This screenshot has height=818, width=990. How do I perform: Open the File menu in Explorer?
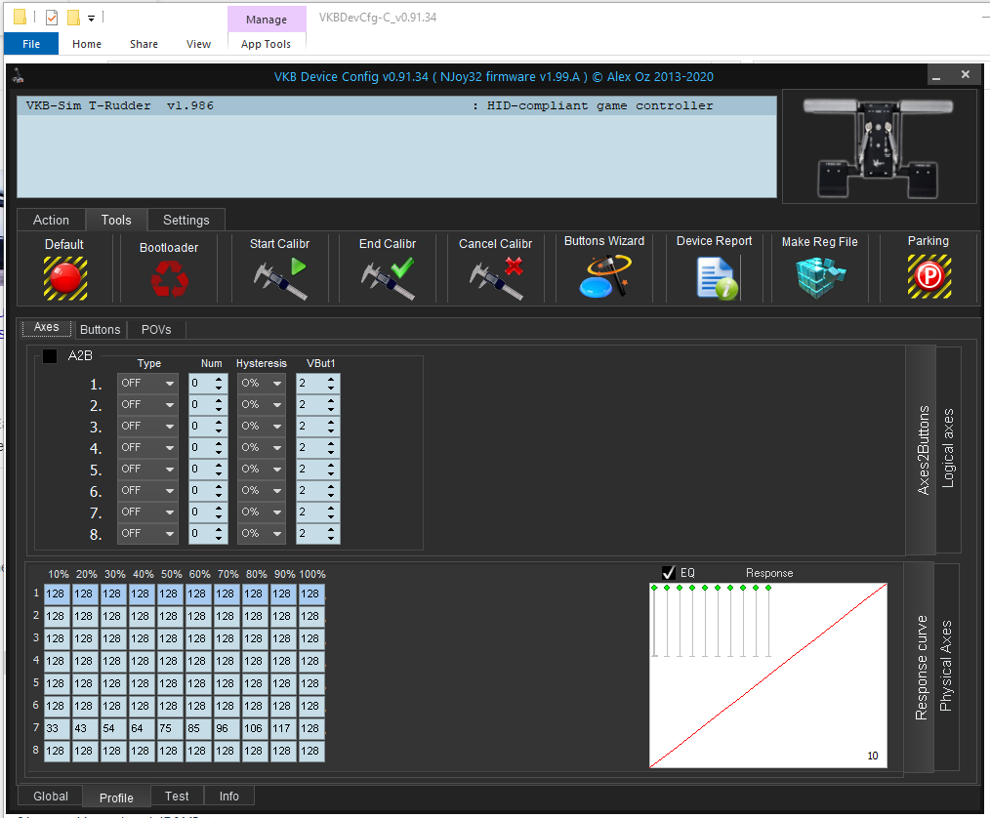pos(31,44)
